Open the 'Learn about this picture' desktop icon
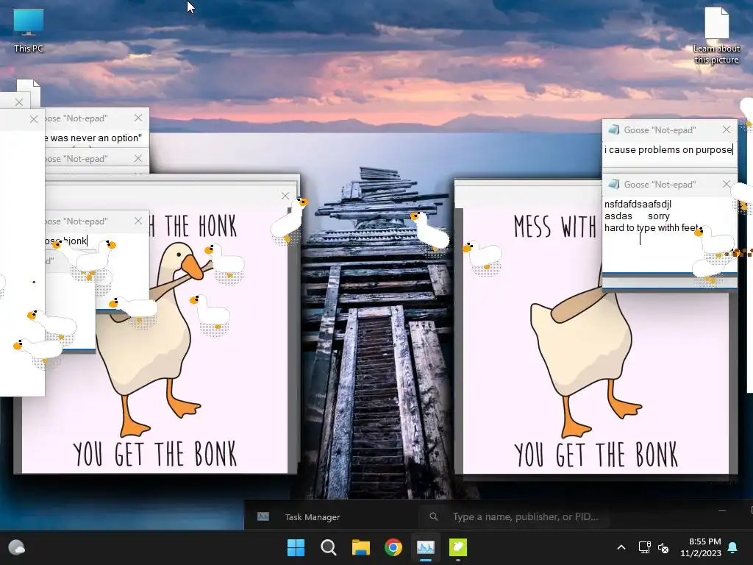 (x=716, y=35)
